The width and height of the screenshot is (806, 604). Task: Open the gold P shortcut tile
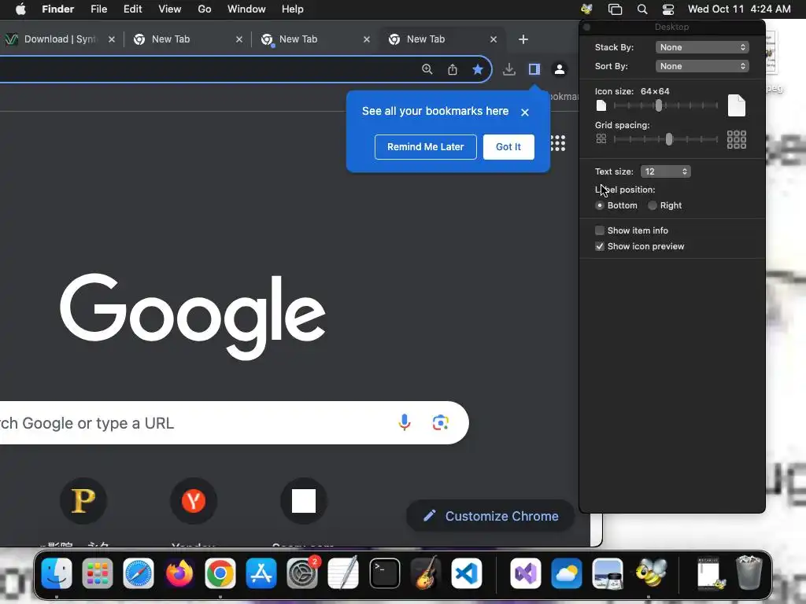coord(83,501)
